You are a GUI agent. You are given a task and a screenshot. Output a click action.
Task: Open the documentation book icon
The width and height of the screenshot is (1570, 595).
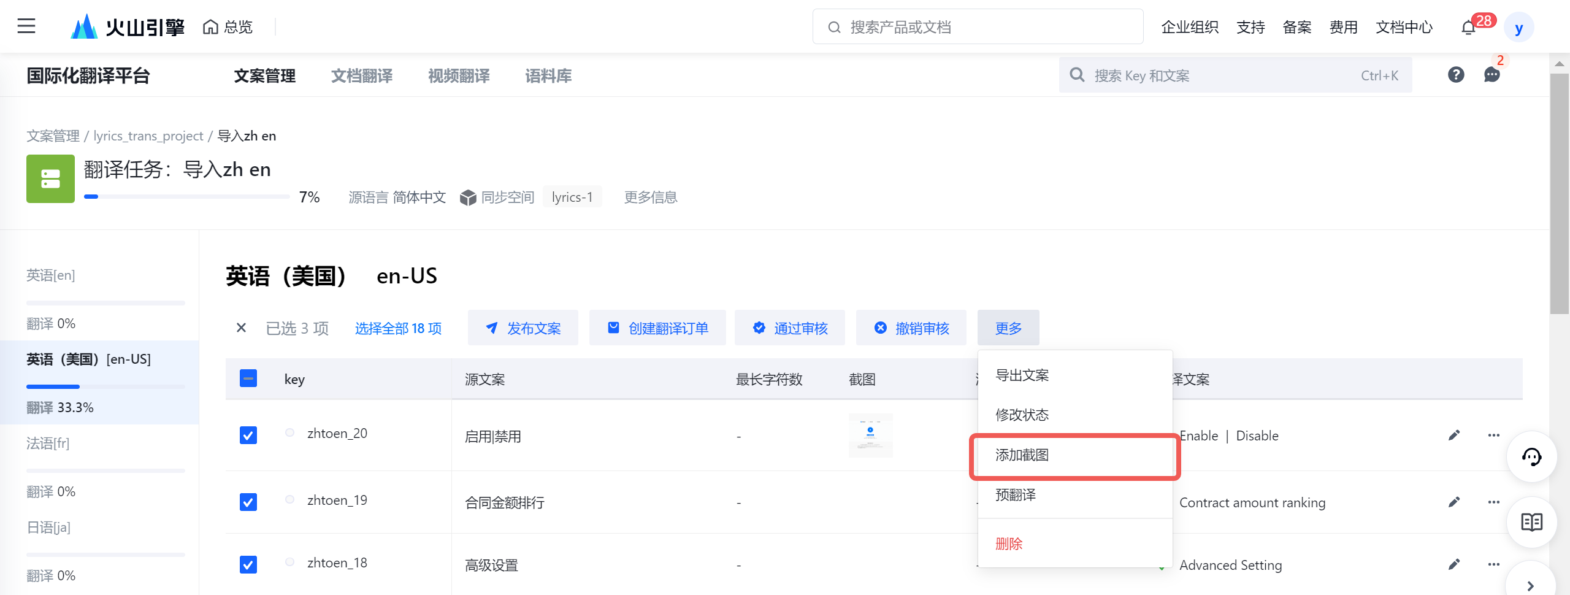click(1531, 522)
